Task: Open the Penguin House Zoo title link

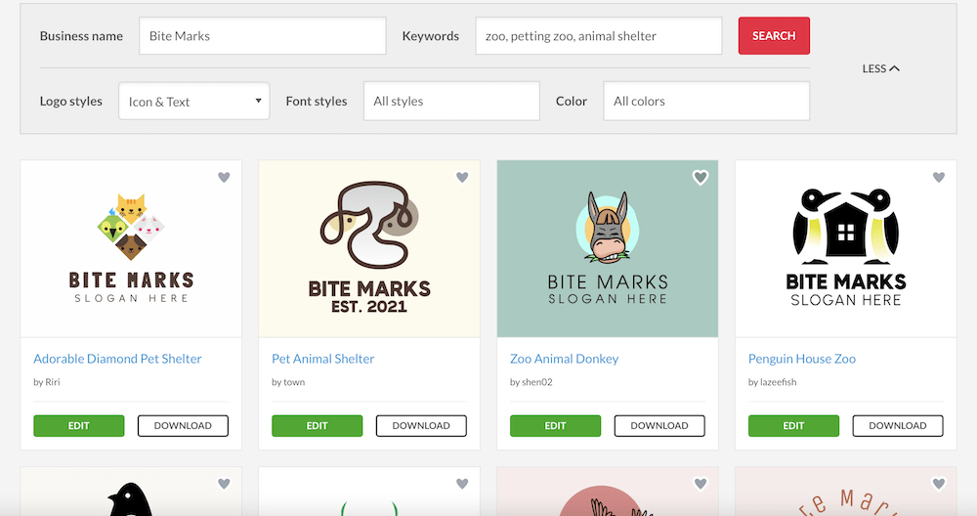Action: tap(802, 359)
